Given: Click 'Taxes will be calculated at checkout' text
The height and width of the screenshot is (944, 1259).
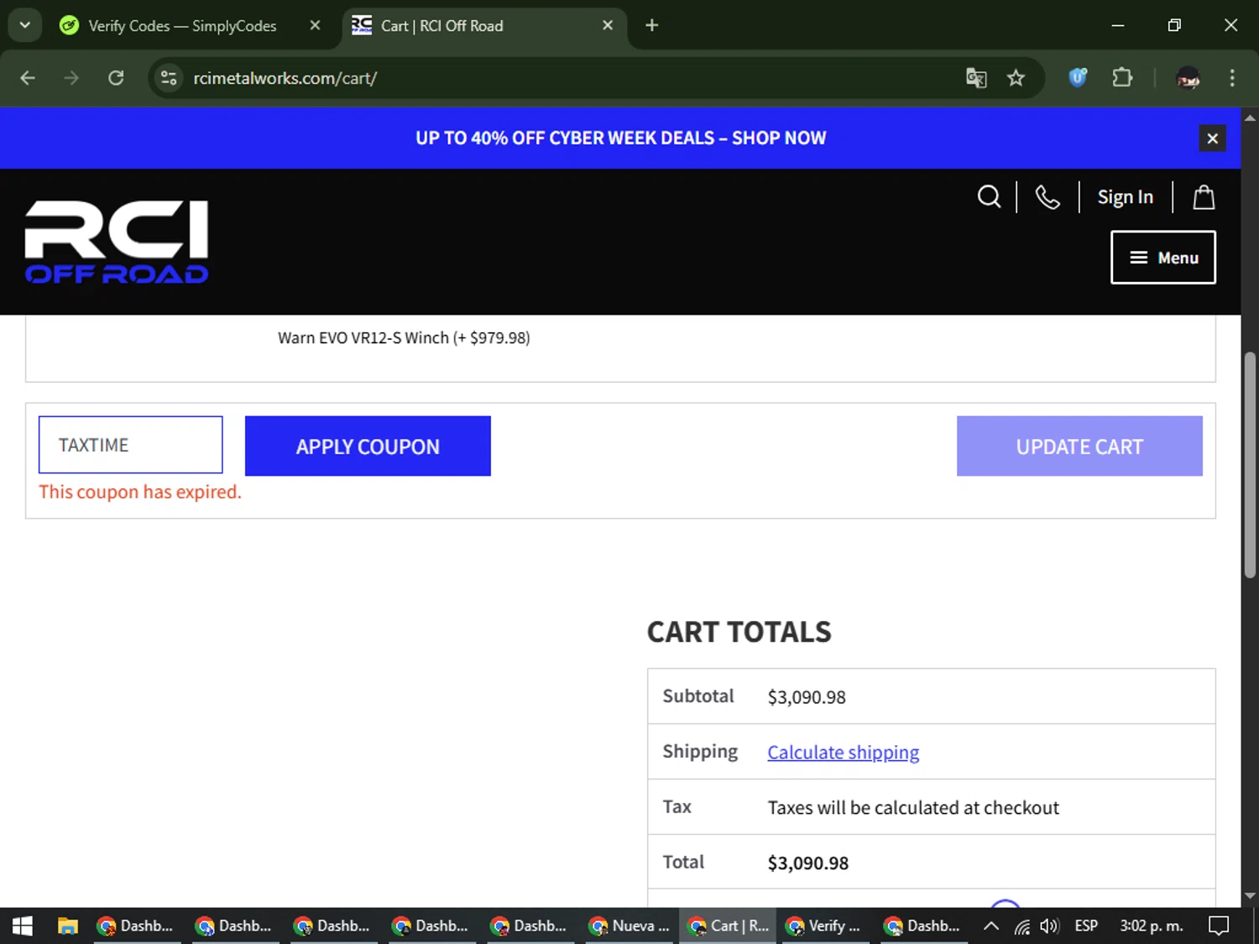Looking at the screenshot, I should coord(913,807).
